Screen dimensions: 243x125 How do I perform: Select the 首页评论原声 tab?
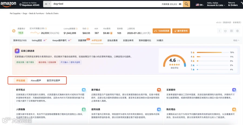53,80
